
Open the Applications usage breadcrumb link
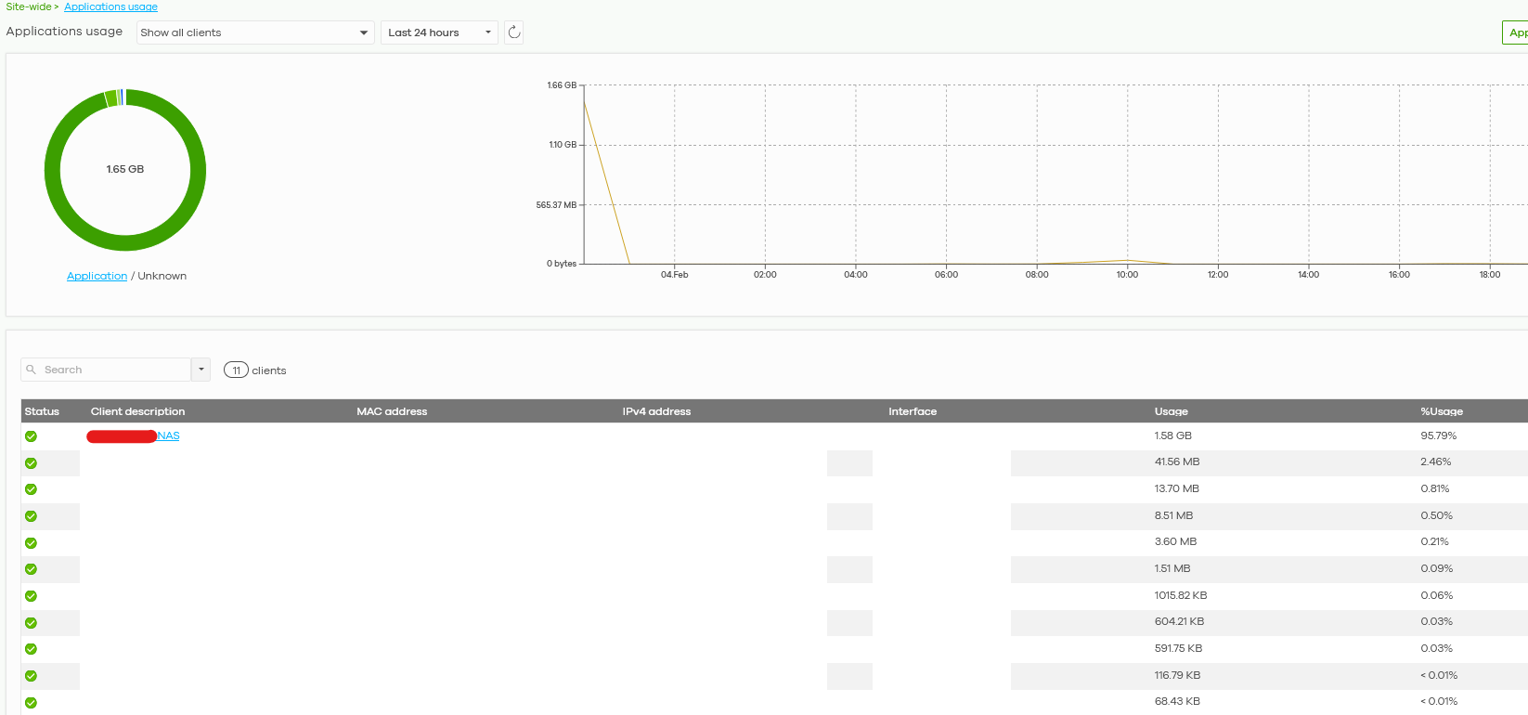(110, 6)
